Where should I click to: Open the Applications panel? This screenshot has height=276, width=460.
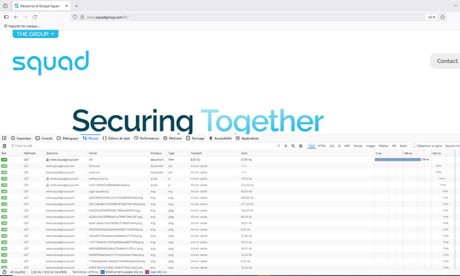click(x=247, y=138)
